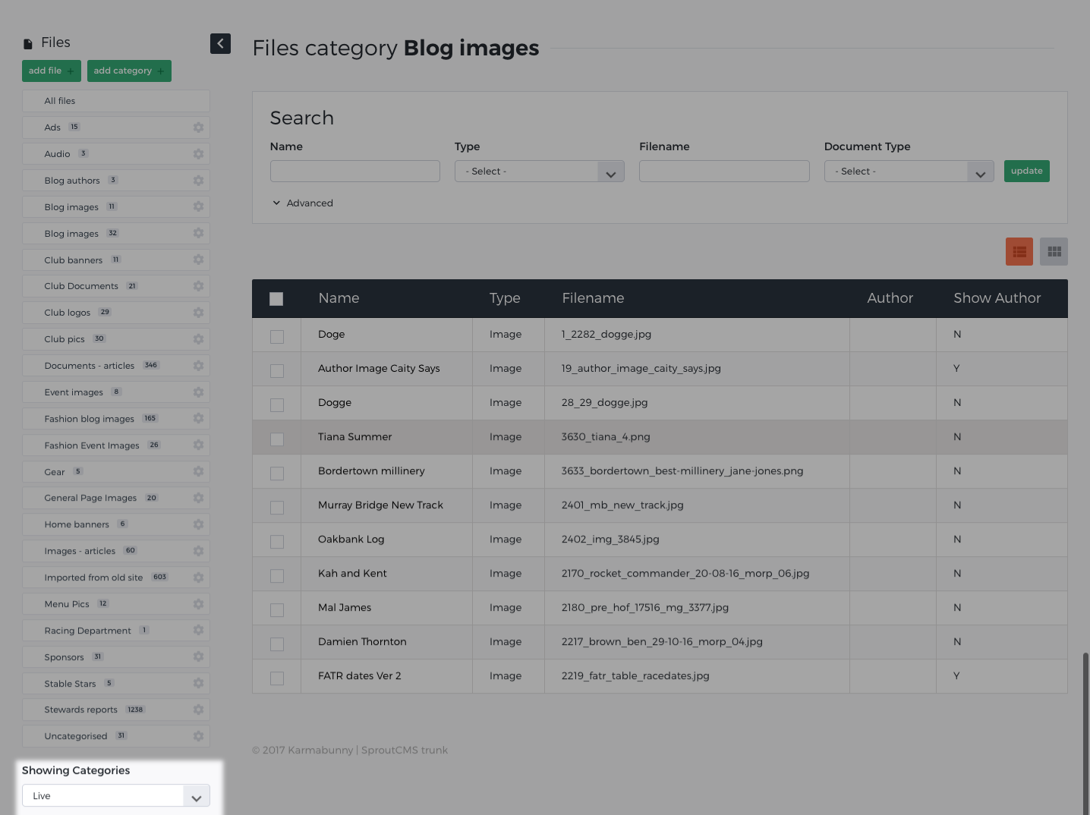Viewport: 1090px width, 815px height.
Task: Focus the Name search input field
Action: point(355,171)
